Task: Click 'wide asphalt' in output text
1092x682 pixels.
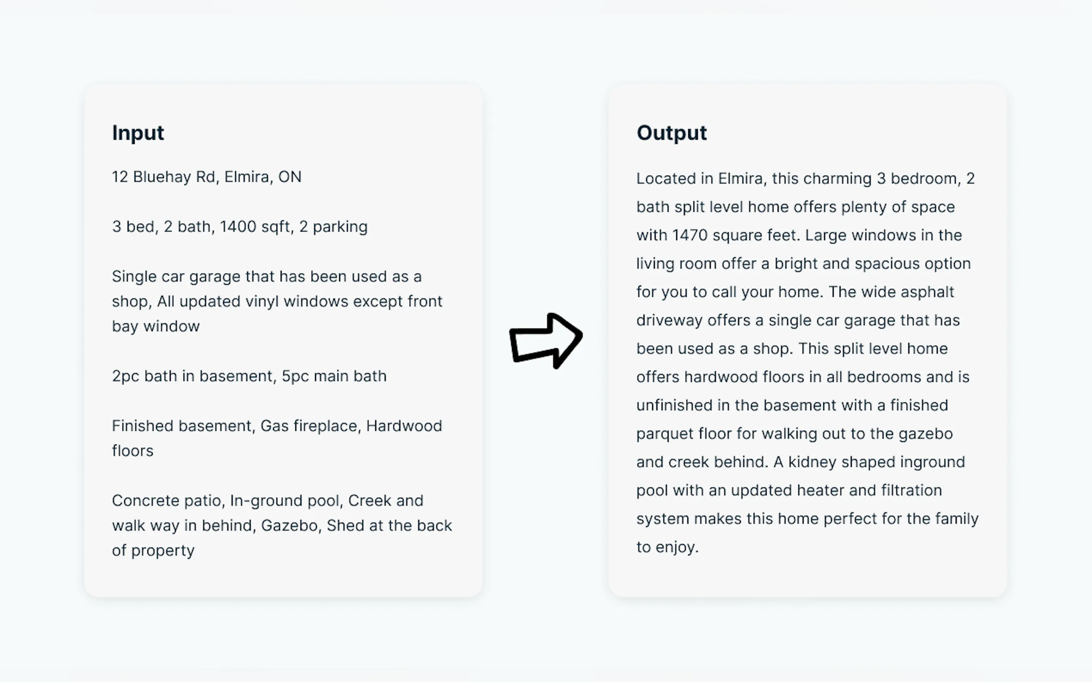Action: coord(908,292)
